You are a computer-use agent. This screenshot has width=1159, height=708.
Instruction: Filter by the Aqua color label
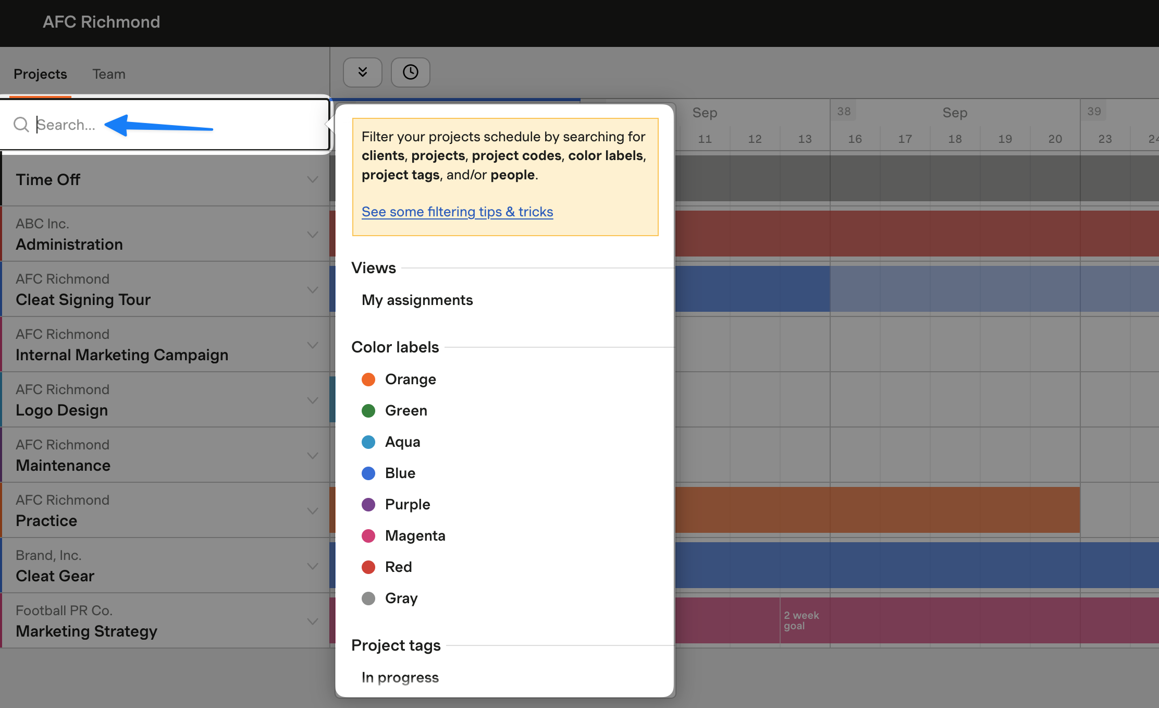[x=391, y=442]
